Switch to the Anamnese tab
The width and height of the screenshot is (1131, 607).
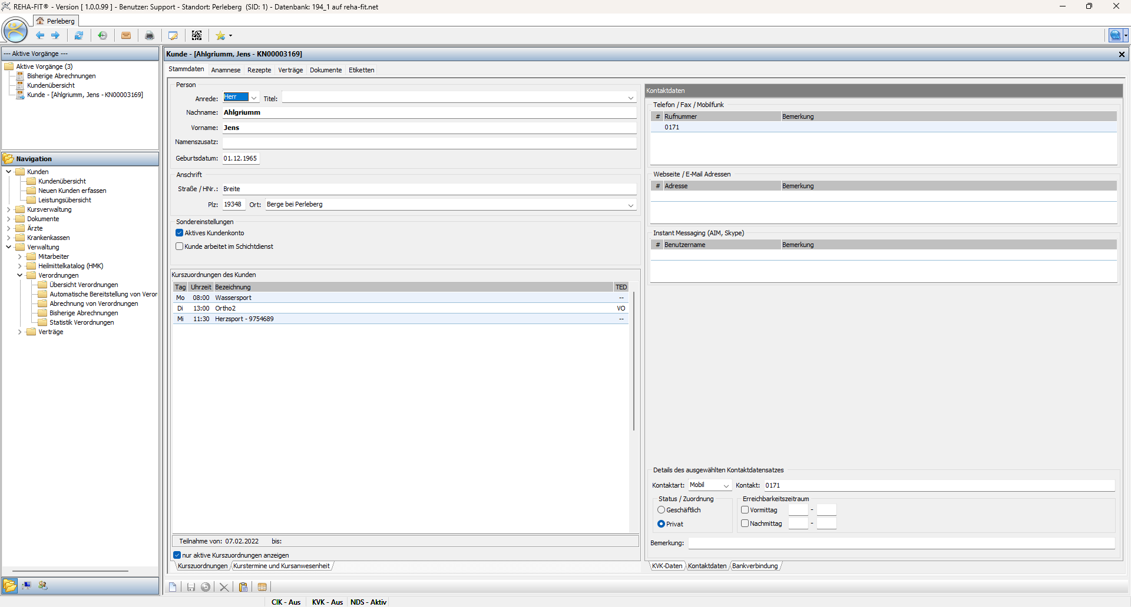point(226,70)
